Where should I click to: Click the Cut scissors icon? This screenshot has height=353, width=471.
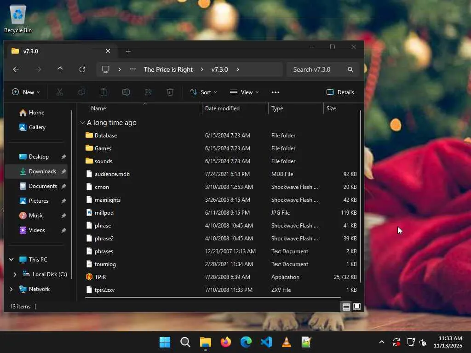point(60,92)
